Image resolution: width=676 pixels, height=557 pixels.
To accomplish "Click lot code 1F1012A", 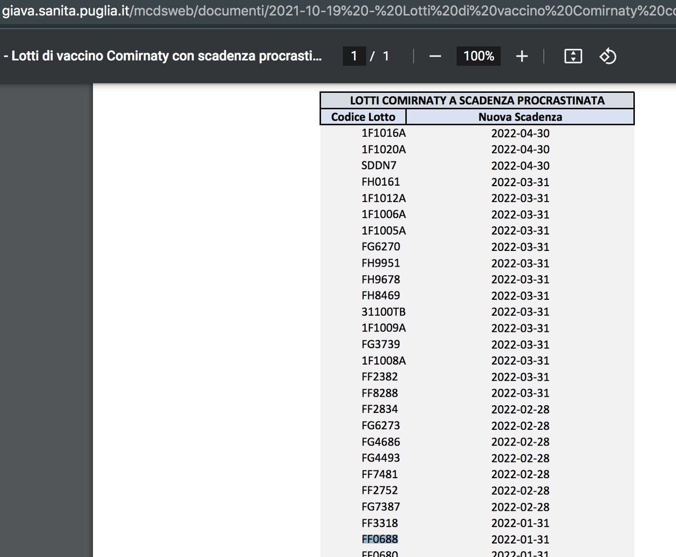I will pos(384,199).
